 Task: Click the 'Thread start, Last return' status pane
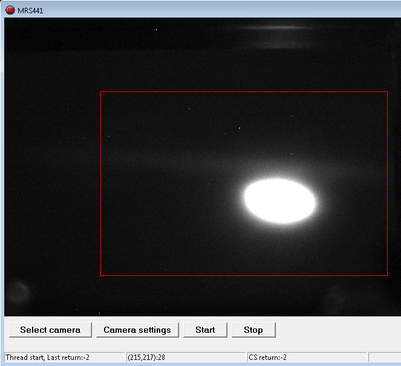point(64,358)
